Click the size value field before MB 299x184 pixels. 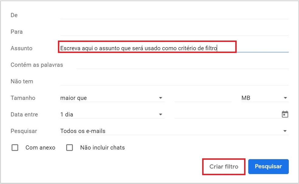(x=203, y=98)
